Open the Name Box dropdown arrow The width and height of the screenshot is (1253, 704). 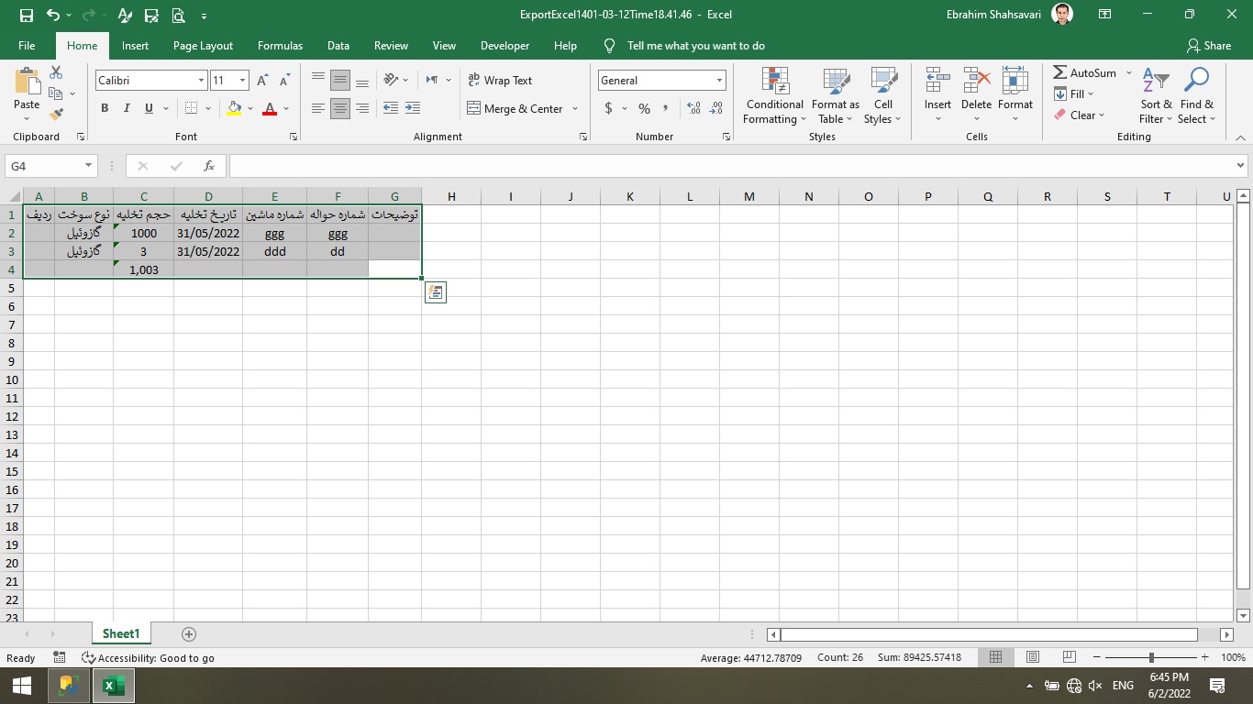point(89,166)
